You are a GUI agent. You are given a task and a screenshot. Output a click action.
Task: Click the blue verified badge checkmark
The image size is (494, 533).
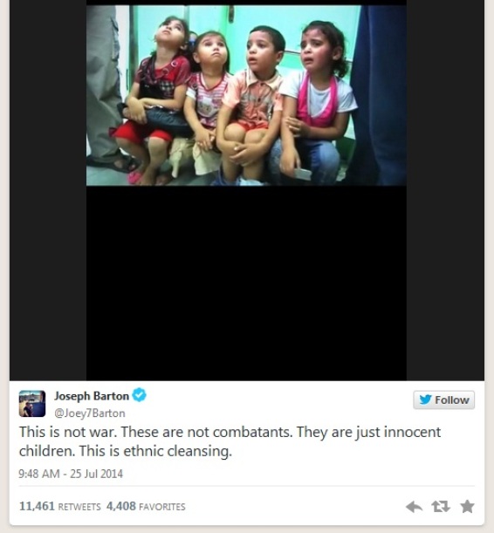point(139,395)
